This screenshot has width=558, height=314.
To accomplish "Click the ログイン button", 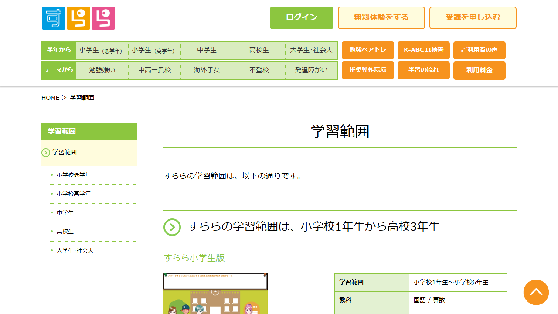I will 302,18.
